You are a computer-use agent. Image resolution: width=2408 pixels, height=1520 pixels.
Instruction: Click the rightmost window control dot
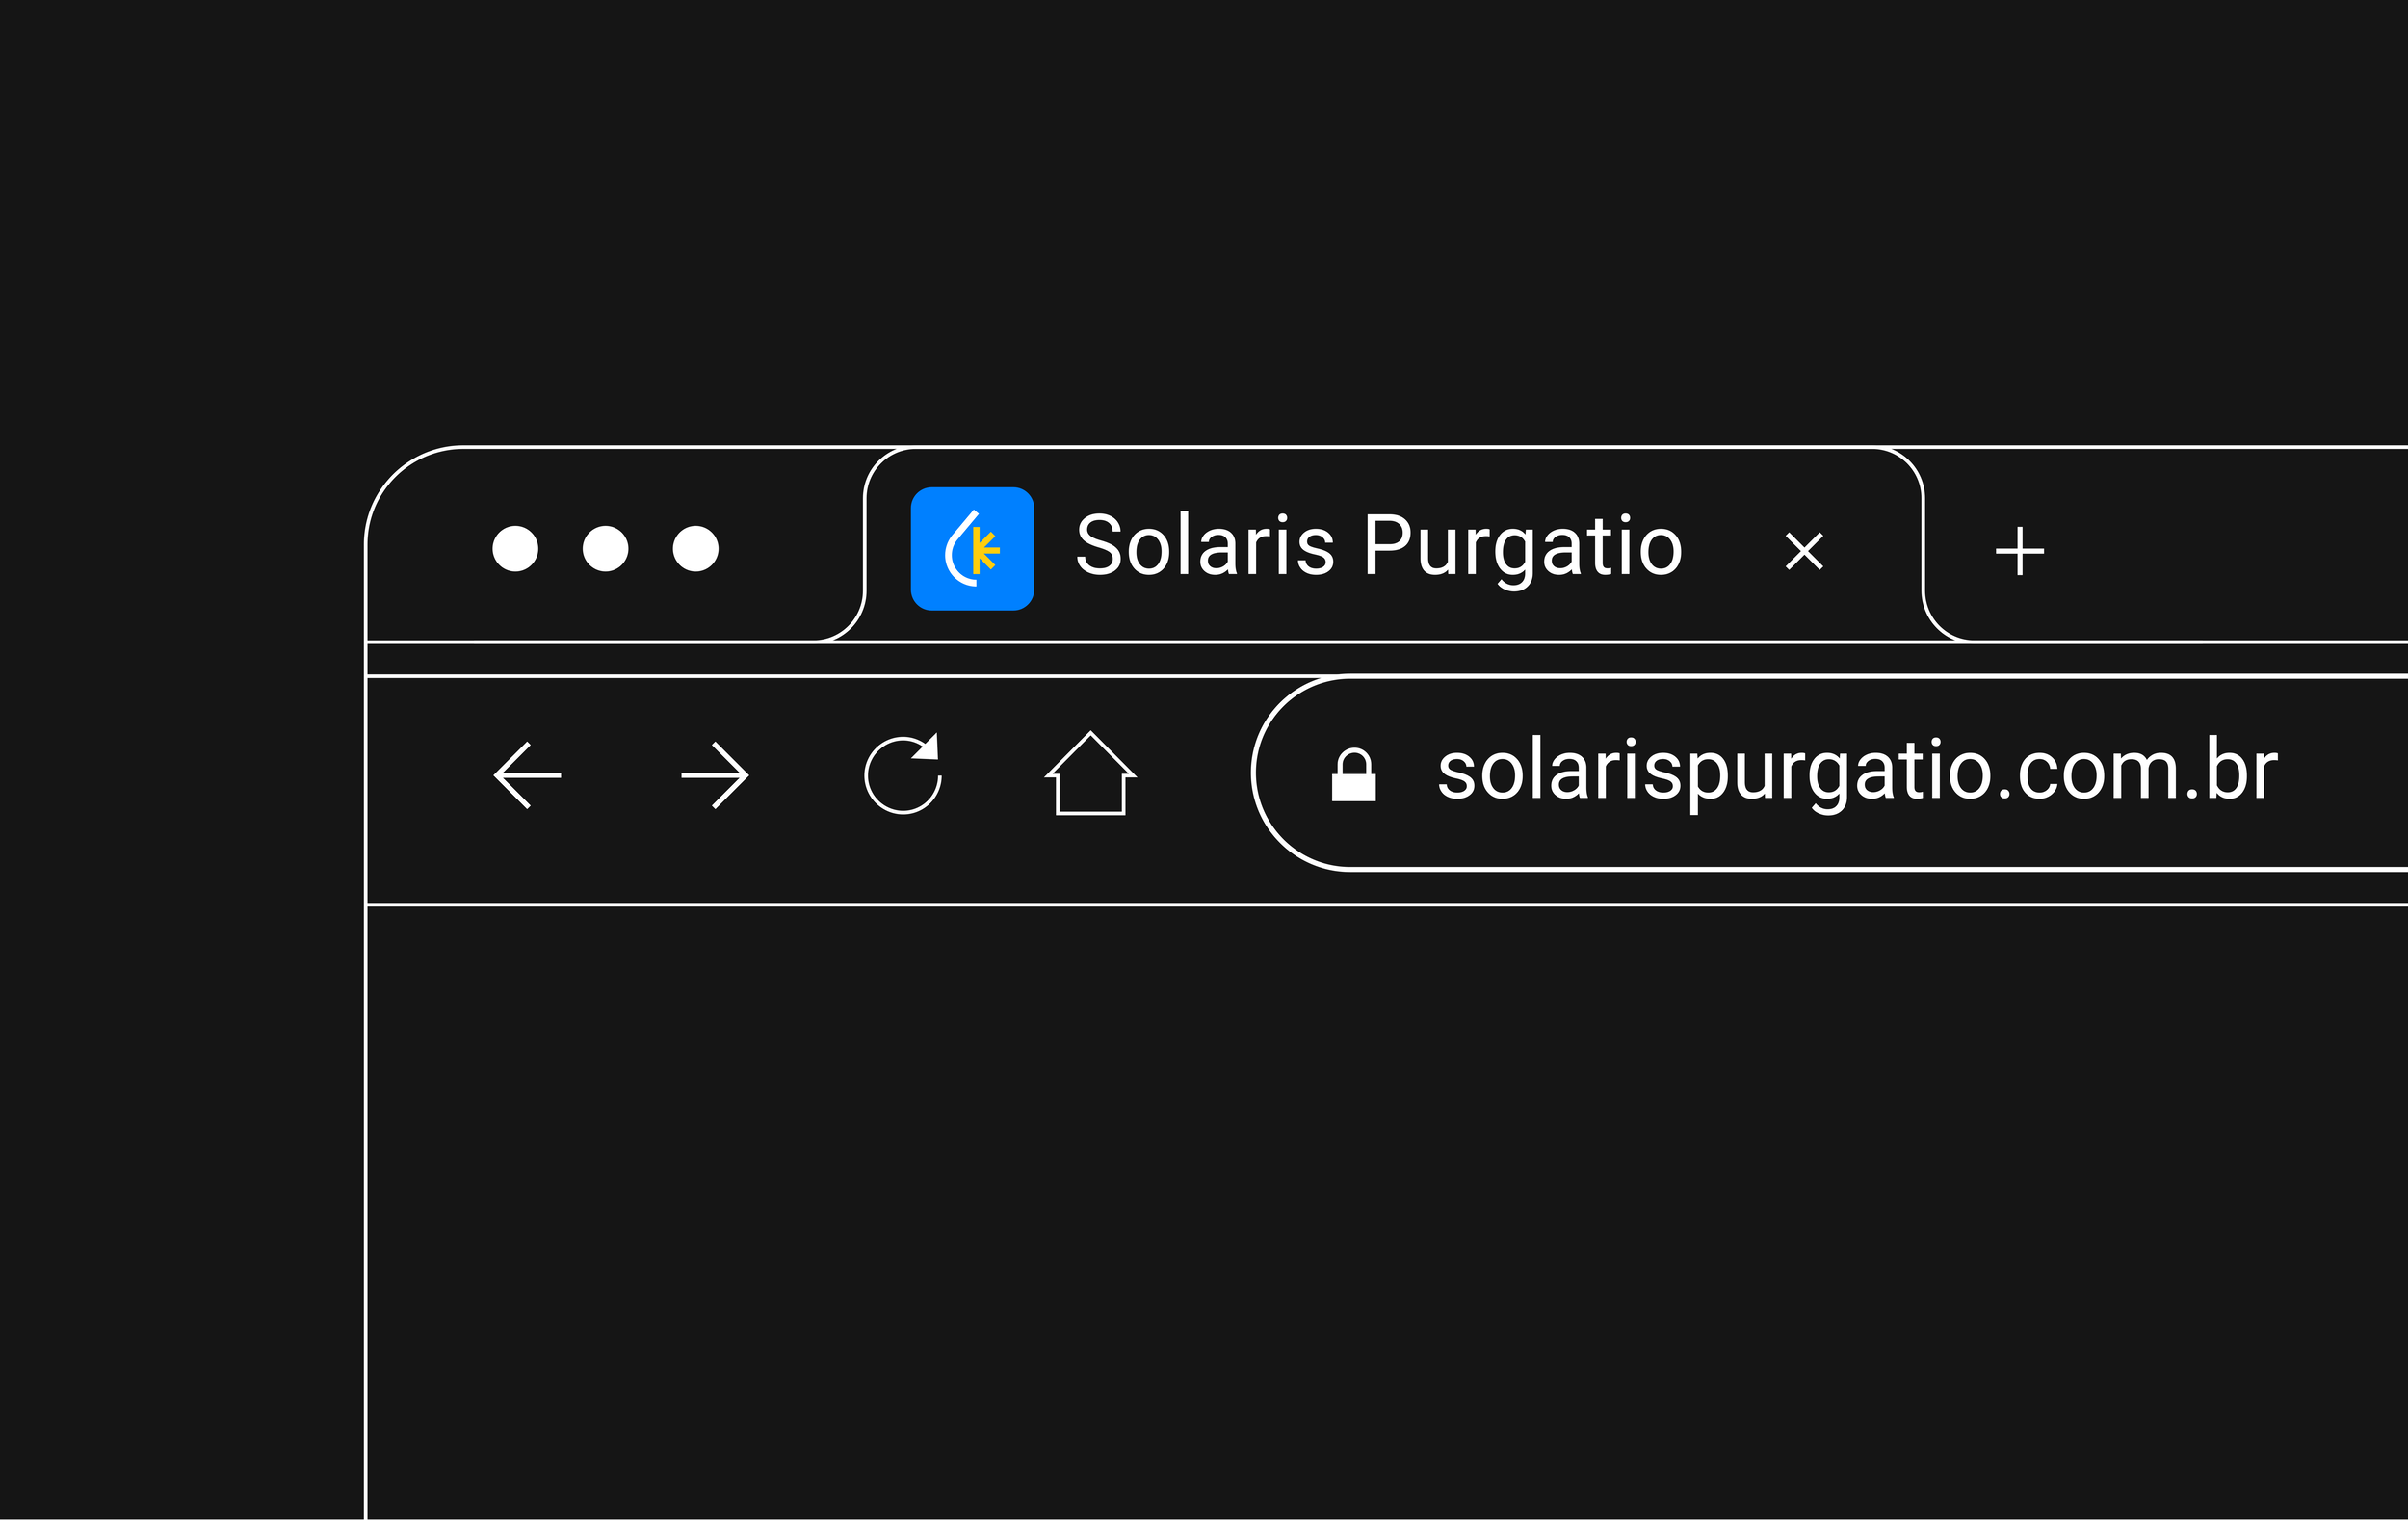(696, 549)
